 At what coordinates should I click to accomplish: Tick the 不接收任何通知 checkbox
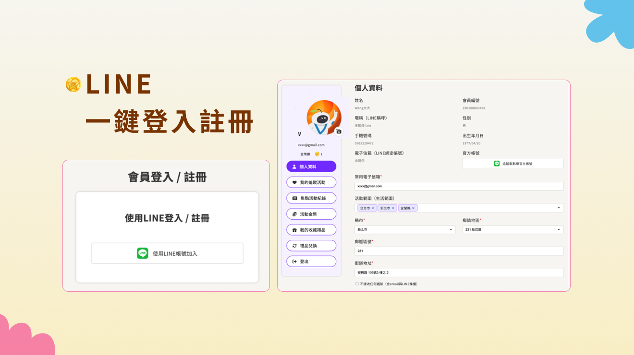pos(357,284)
